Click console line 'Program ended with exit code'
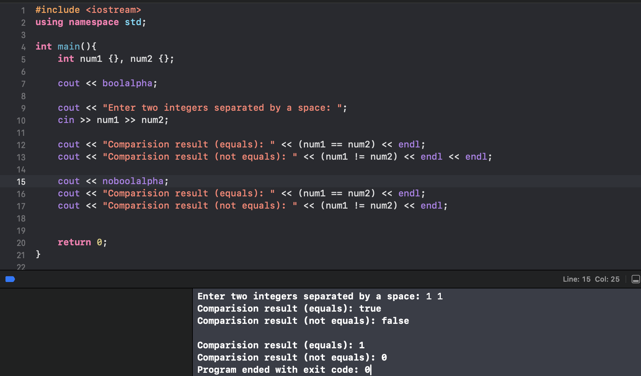This screenshot has width=641, height=376. (284, 370)
